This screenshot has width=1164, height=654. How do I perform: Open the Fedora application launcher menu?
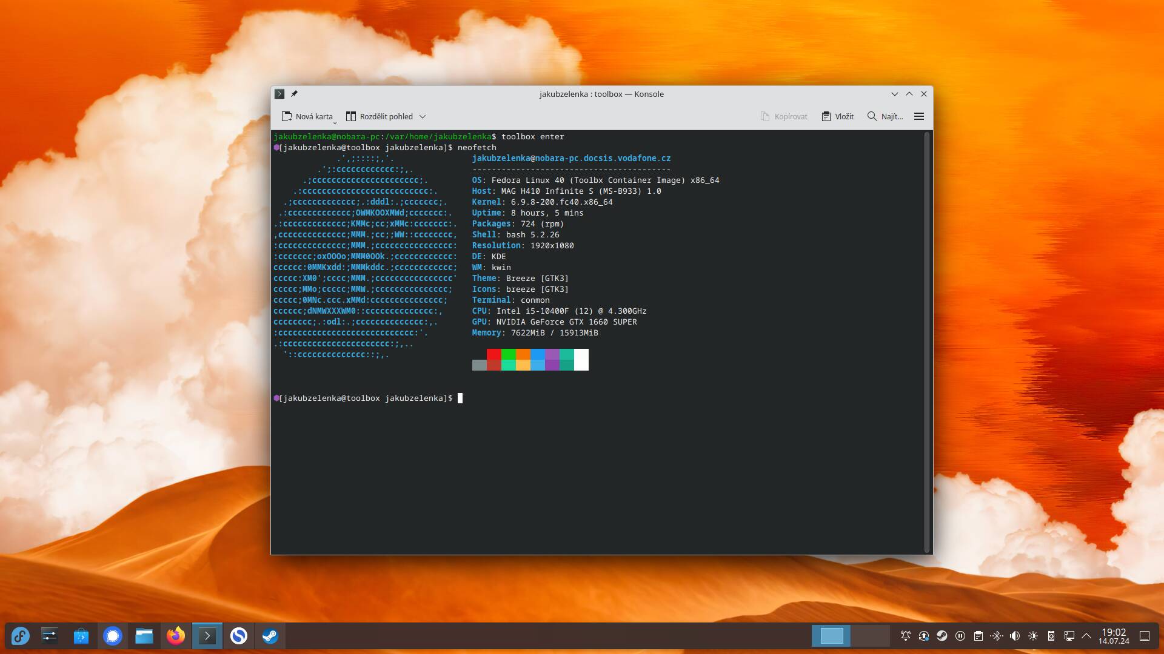coord(20,636)
